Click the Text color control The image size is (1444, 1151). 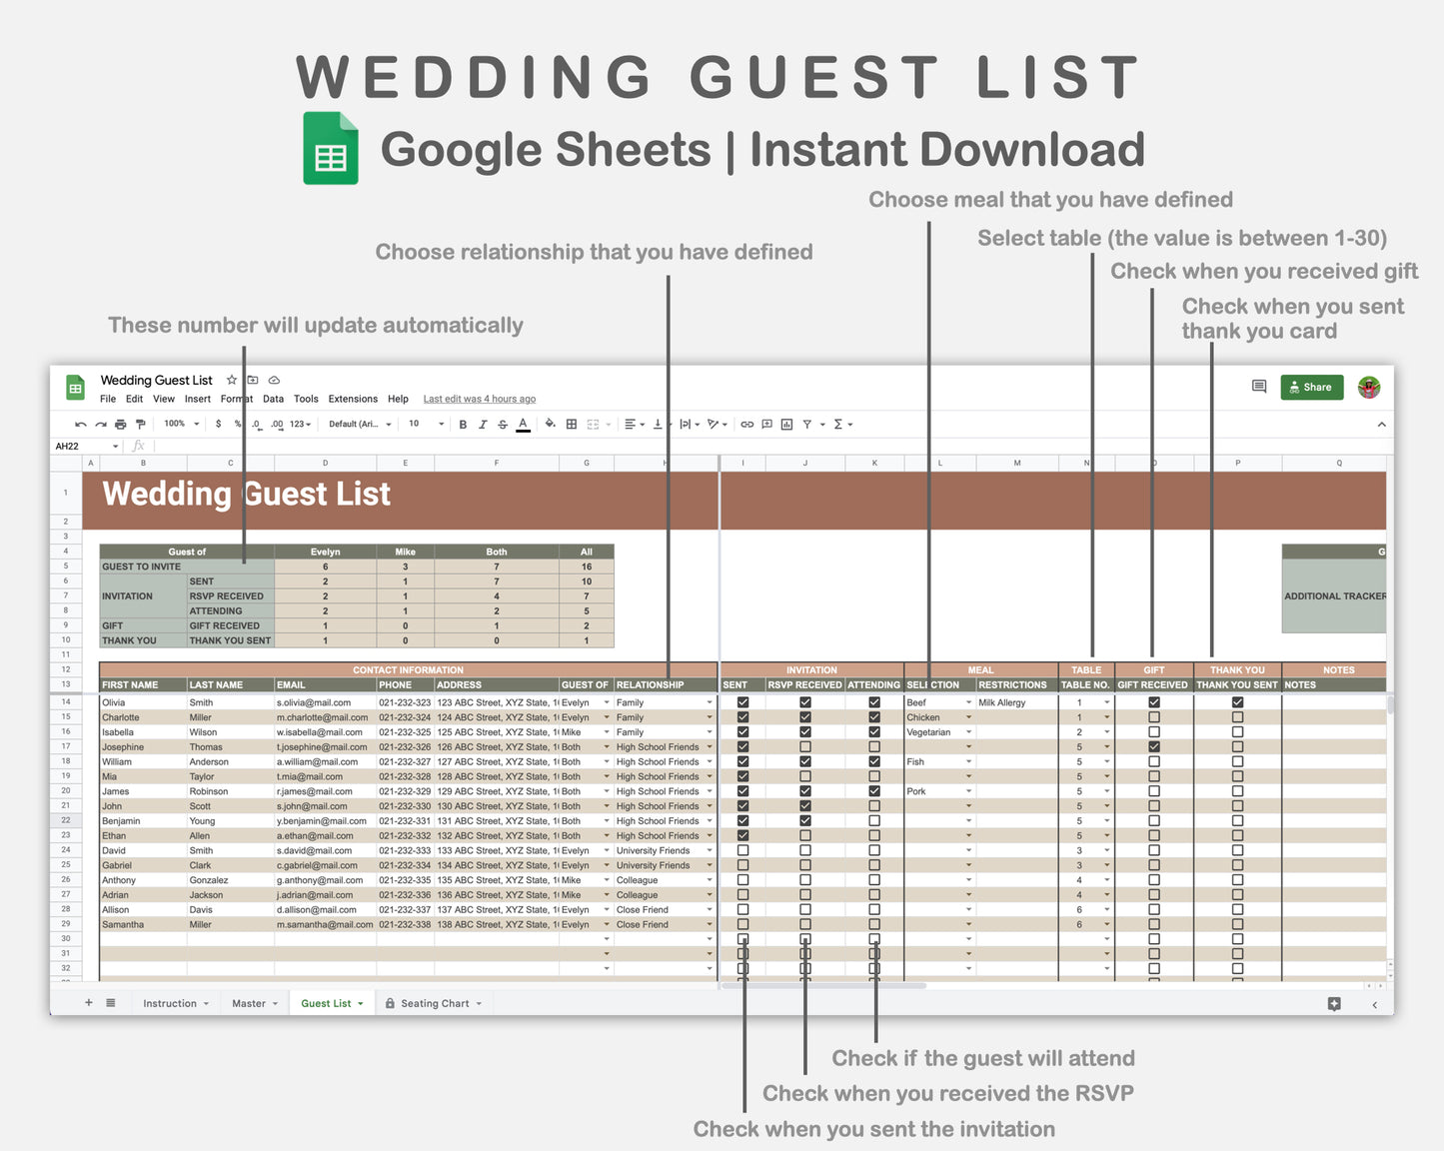523,424
